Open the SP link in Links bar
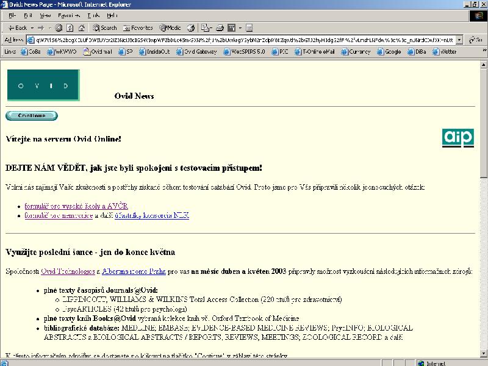The width and height of the screenshot is (488, 366). 126,52
